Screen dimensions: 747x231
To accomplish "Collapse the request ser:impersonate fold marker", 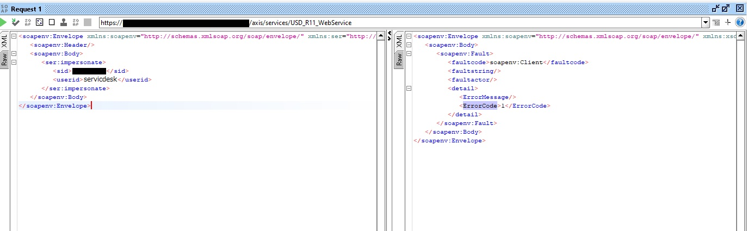I will pyautogui.click(x=14, y=63).
